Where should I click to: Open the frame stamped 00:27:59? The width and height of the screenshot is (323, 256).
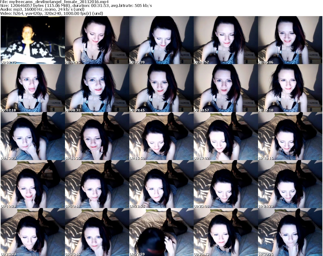coord(161,232)
